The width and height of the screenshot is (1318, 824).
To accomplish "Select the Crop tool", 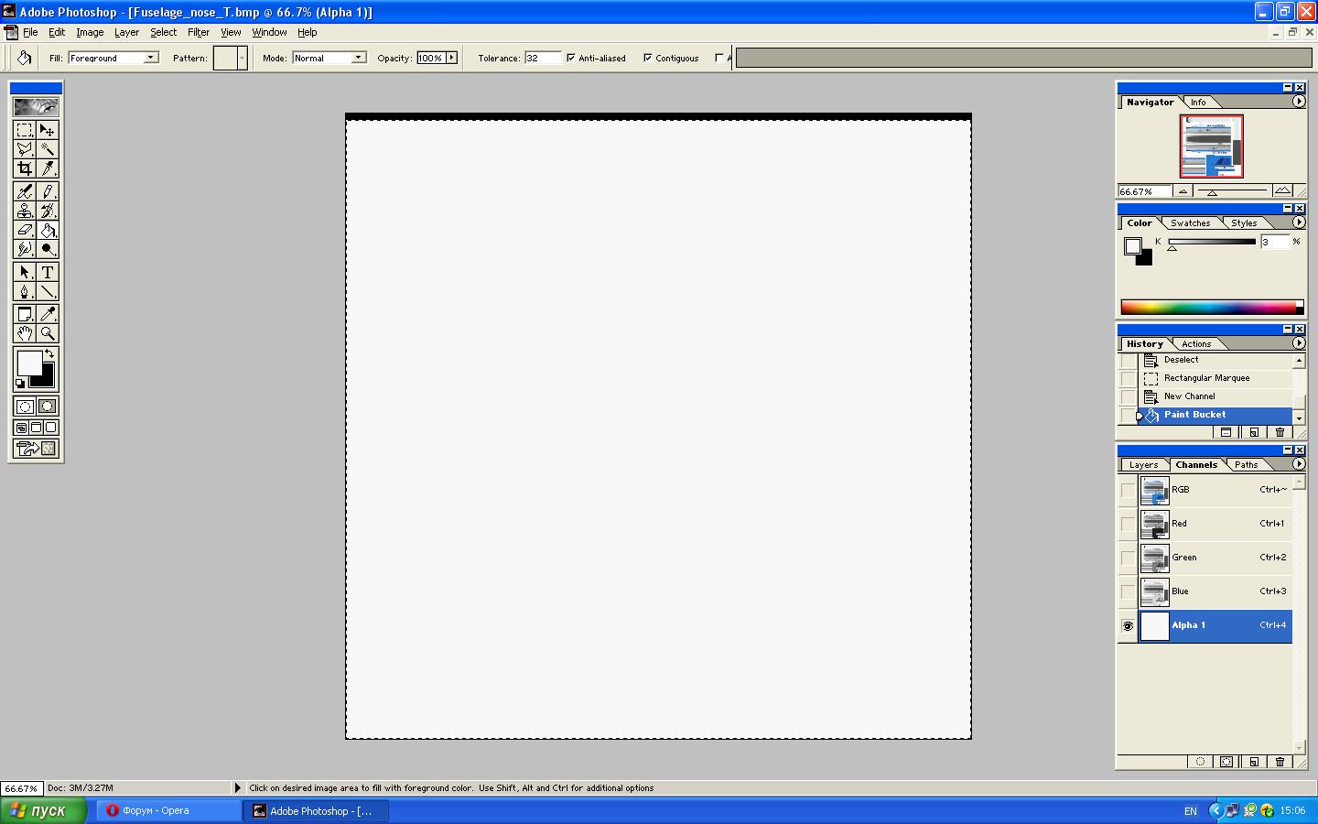I will (25, 168).
